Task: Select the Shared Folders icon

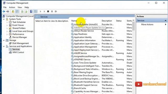Action: tap(10, 28)
